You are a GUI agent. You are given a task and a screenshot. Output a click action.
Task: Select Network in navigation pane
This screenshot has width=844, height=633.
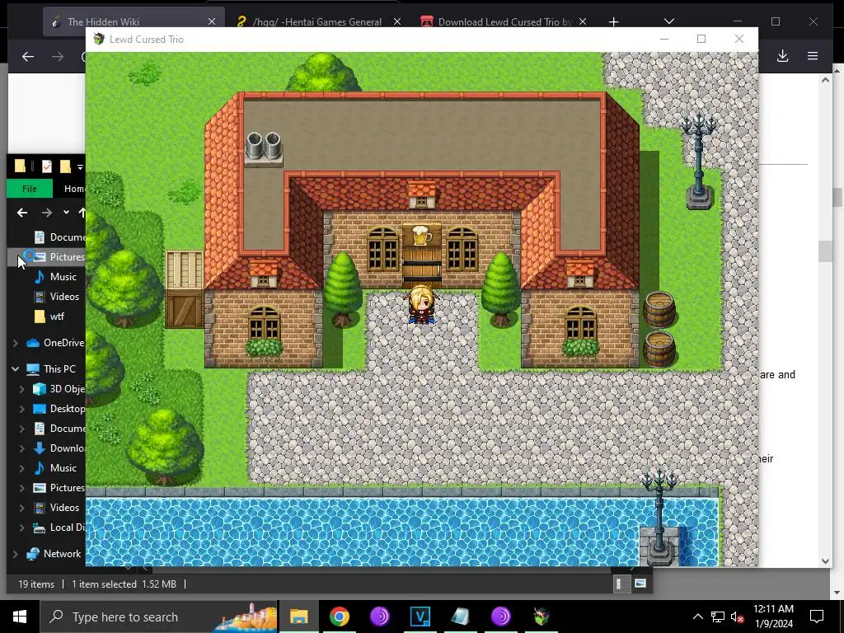tap(54, 553)
